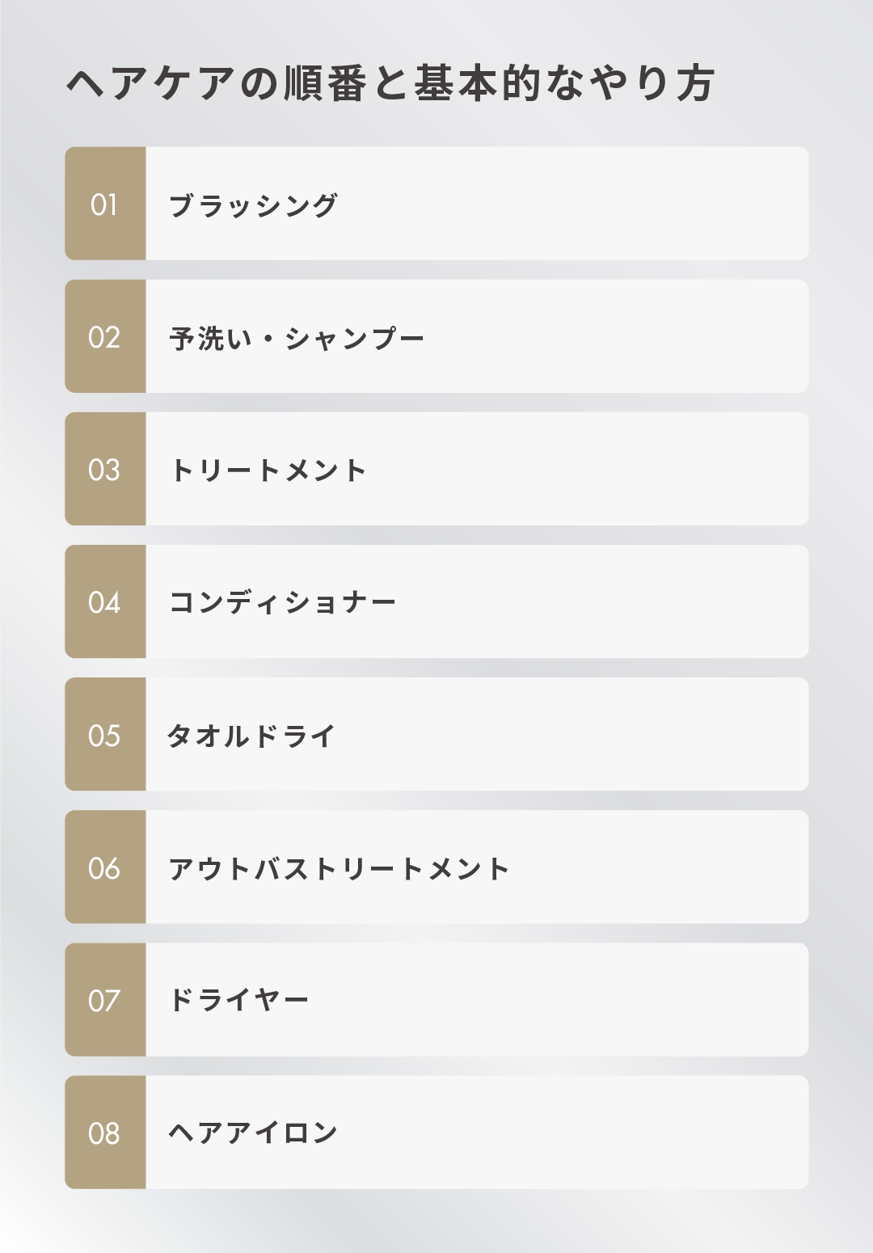The height and width of the screenshot is (1253, 873).
Task: Select the ドライヤー step label
Action: click(239, 1001)
